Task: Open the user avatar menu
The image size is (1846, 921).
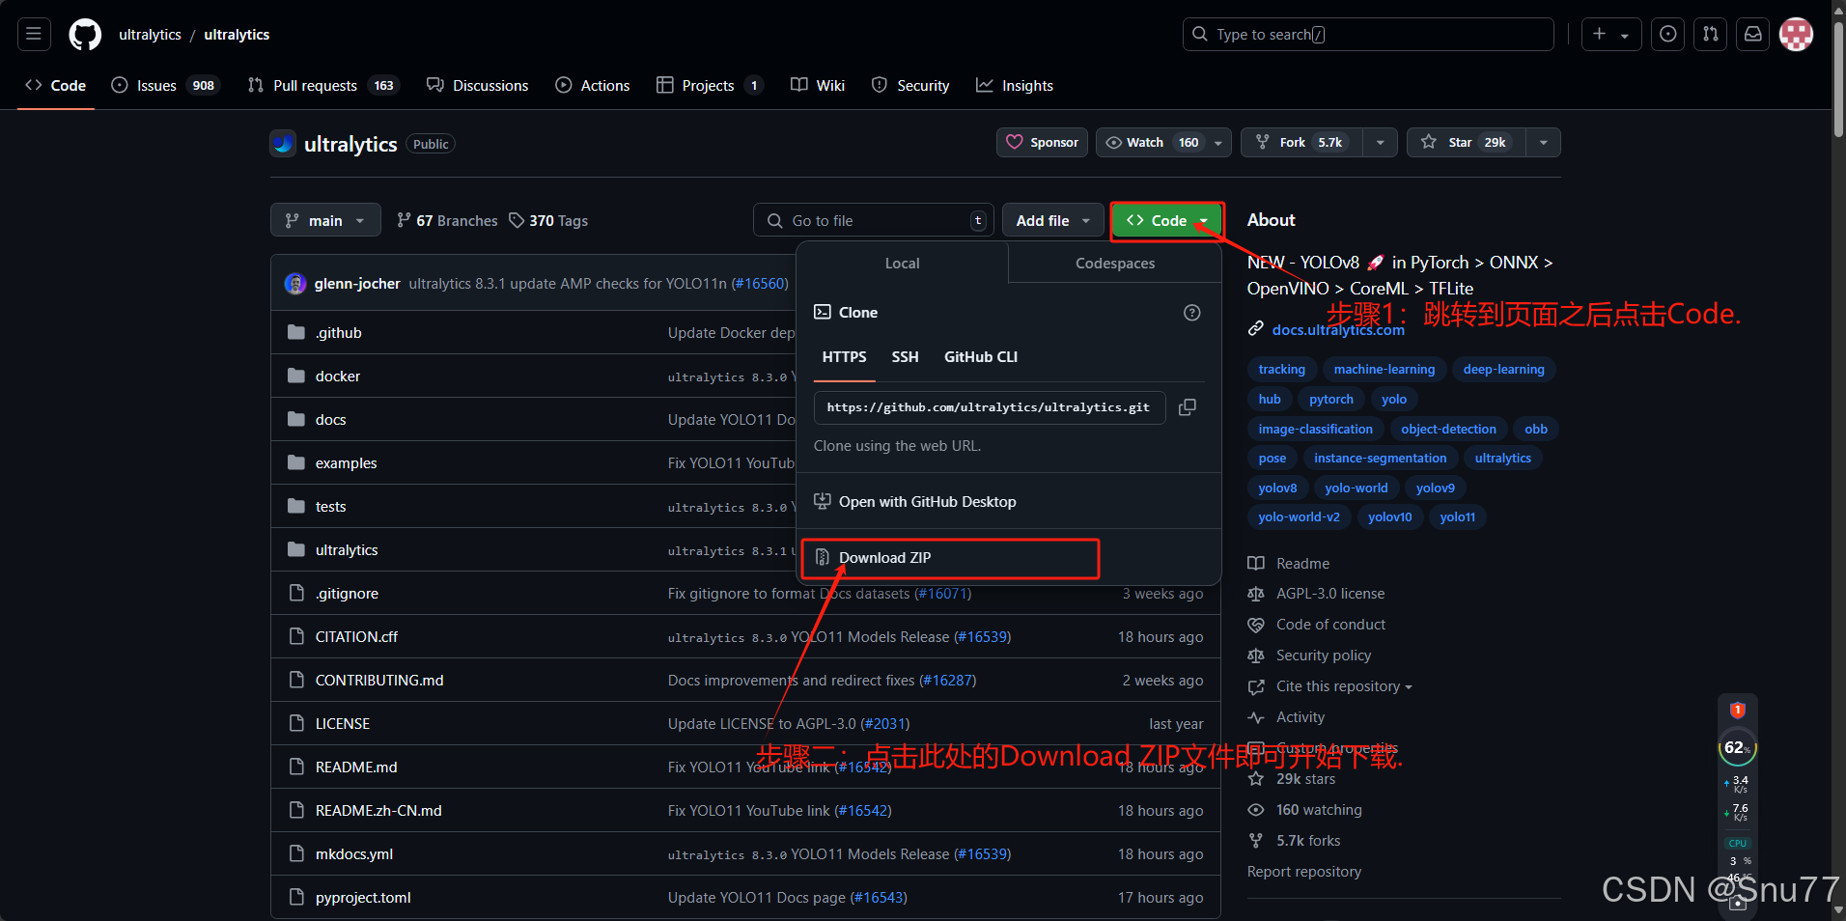Action: [1796, 35]
